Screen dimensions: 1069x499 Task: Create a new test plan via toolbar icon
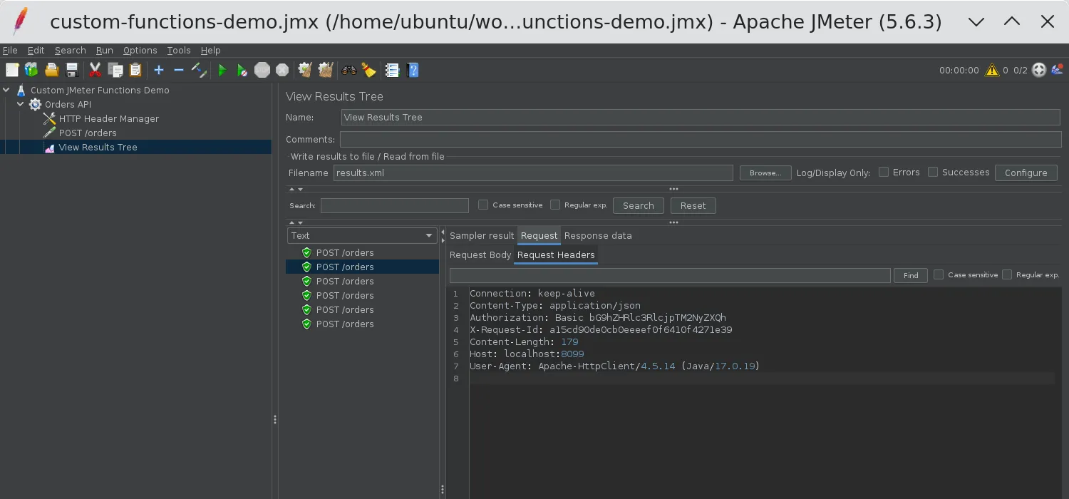pos(12,70)
